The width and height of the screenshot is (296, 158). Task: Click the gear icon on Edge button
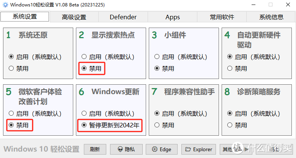pyautogui.click(x=154, y=149)
